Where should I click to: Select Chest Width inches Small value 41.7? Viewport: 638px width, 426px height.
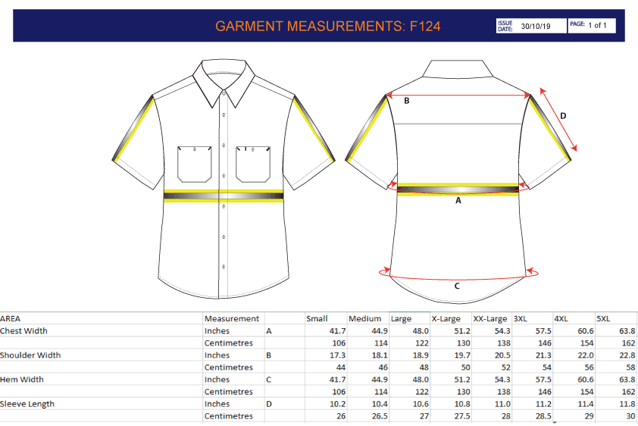click(337, 331)
